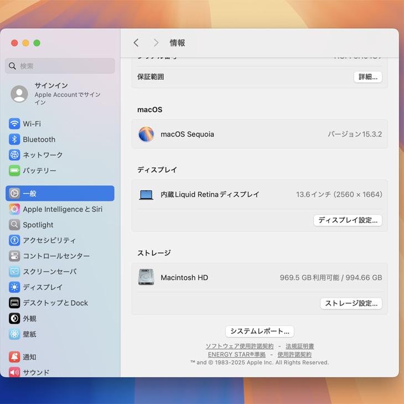
Task: Click バージョン15.3.2 version text
Action: (x=355, y=134)
